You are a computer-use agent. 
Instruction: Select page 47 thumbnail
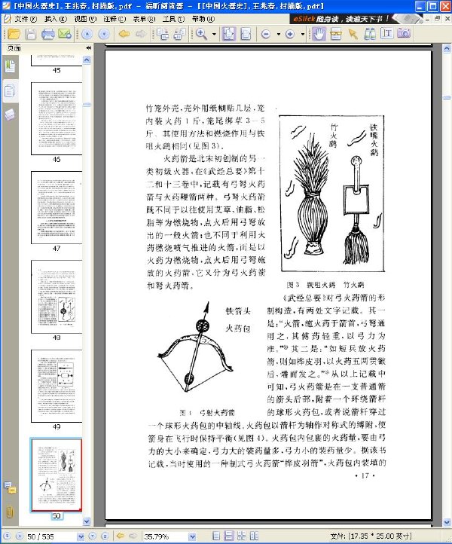pos(56,207)
